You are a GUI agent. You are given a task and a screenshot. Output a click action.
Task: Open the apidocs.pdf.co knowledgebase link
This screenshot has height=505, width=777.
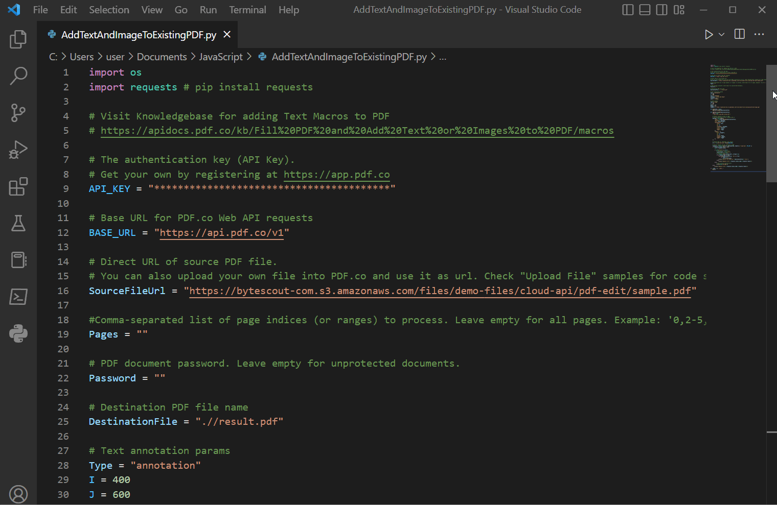[357, 131]
